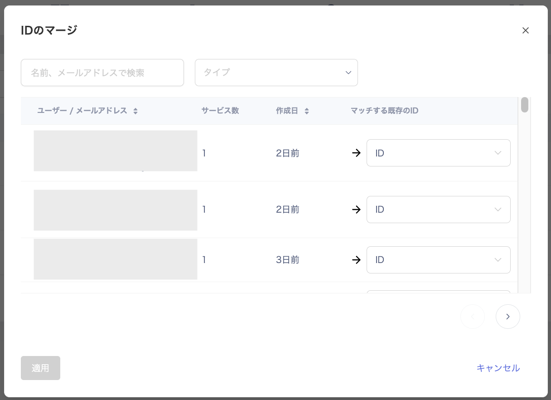The width and height of the screenshot is (551, 400).
Task: Click the arrow icon in the second row
Action: (357, 210)
